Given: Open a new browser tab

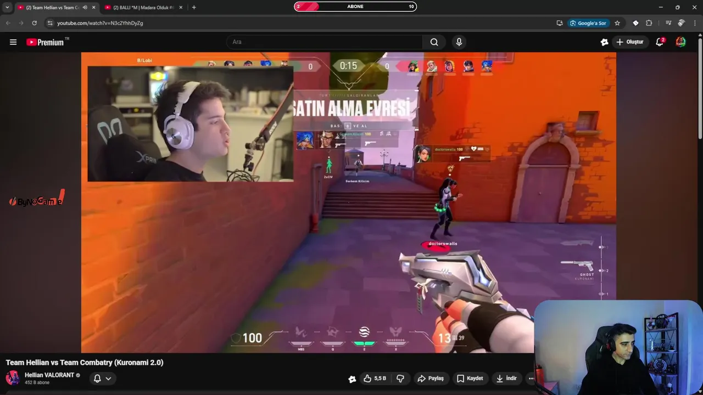Looking at the screenshot, I should click(194, 7).
